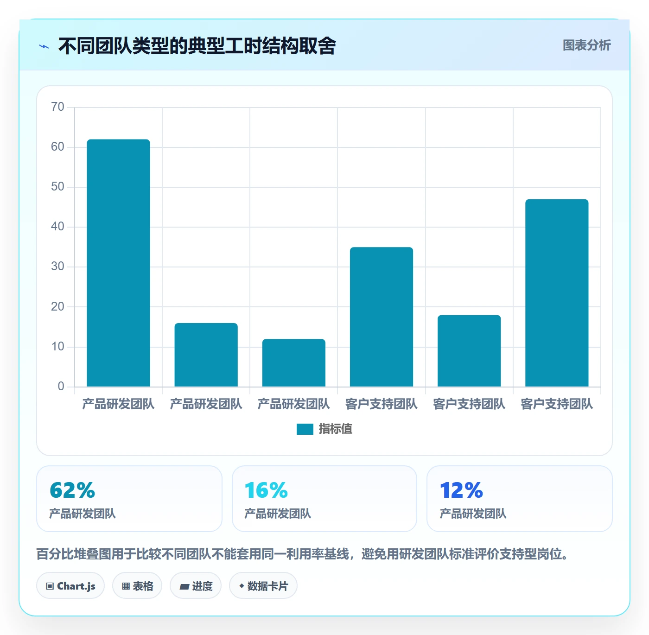Click the title 不同团队类型的典型工时结构取舍
The image size is (649, 635).
[x=197, y=46]
